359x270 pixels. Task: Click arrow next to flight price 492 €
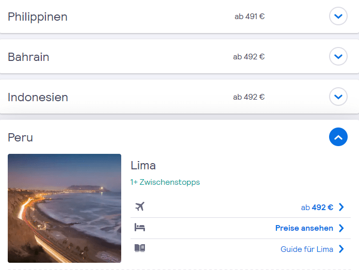[341, 207]
